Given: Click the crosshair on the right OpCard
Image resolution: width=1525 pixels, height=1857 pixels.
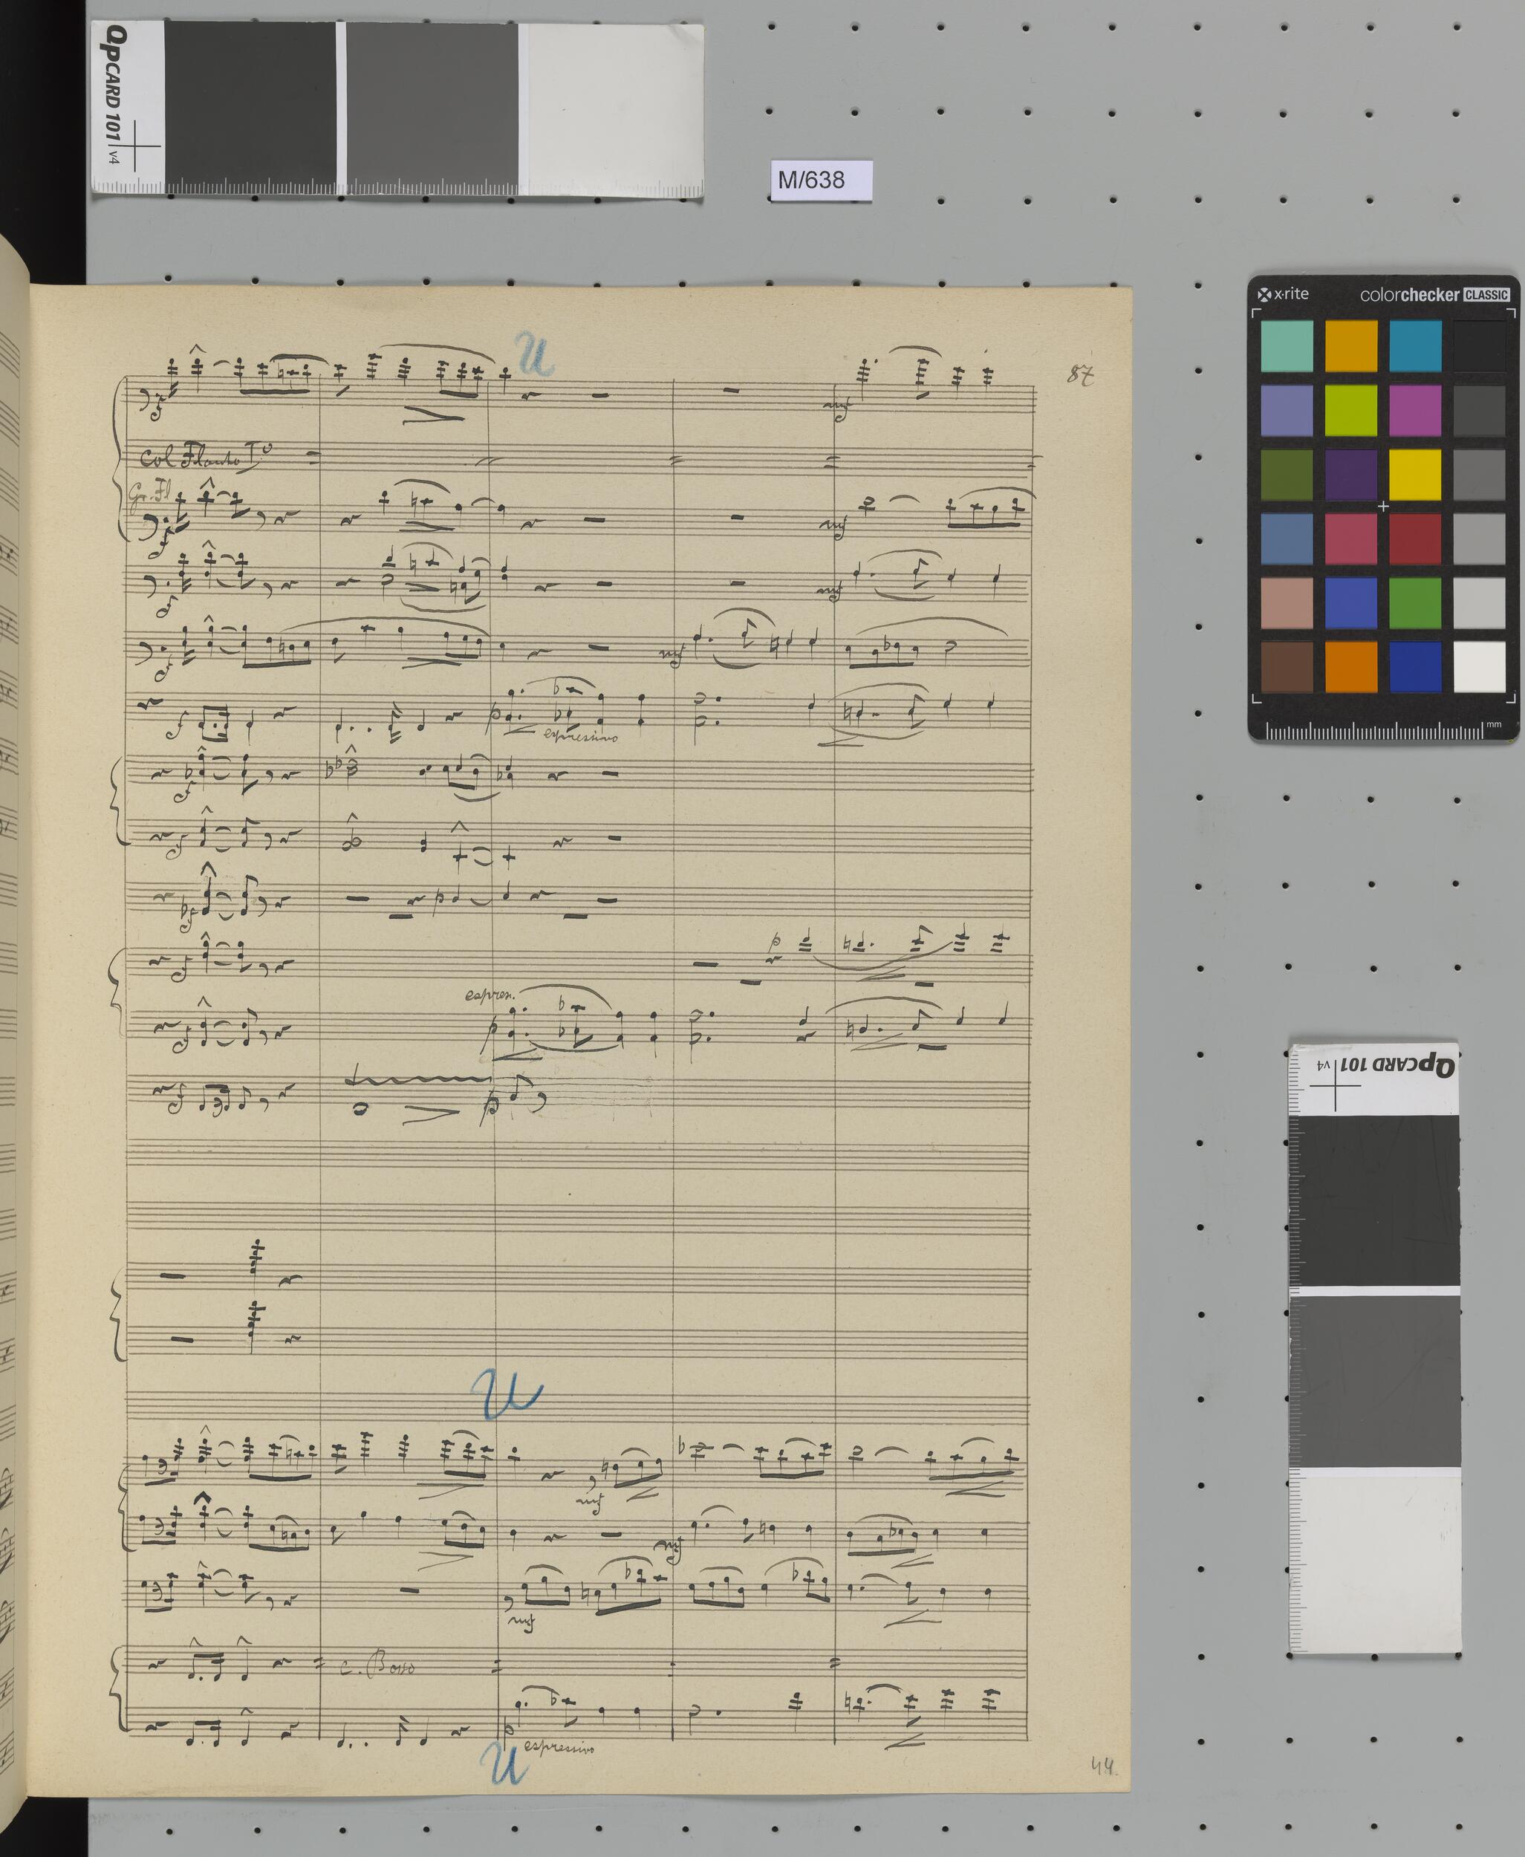Looking at the screenshot, I should pos(1336,1085).
